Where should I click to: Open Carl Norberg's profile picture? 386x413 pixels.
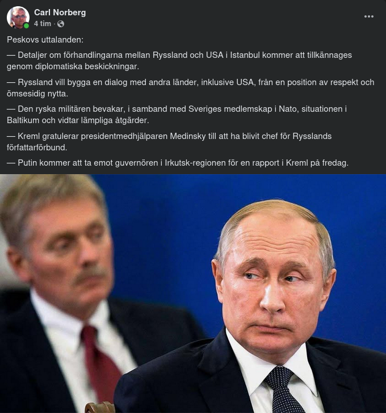tap(18, 18)
